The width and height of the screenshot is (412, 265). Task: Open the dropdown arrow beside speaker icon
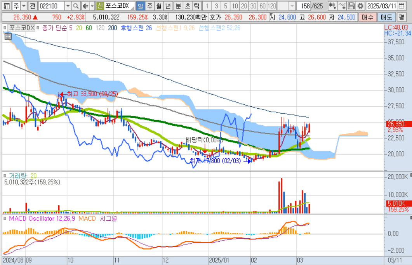click(x=92, y=5)
